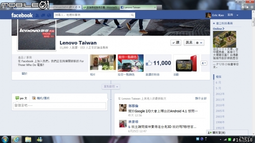The height and width of the screenshot is (143, 255).
Task: Toggle the 讚 like button
Action: click(x=176, y=43)
